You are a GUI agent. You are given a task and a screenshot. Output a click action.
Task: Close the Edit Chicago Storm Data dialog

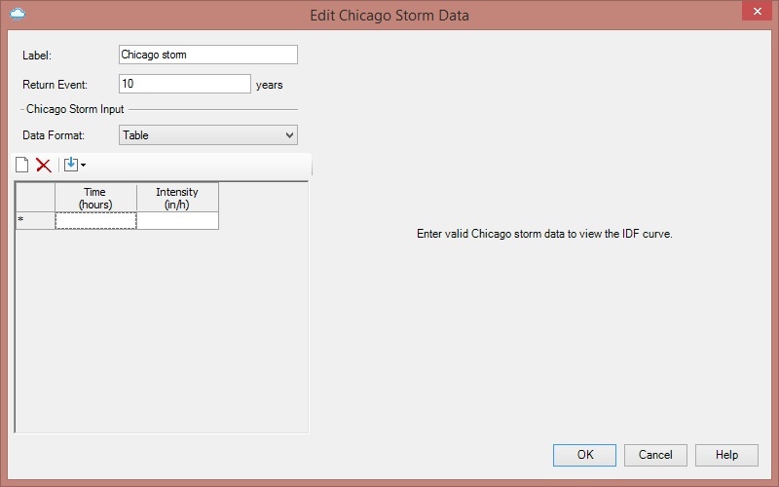click(757, 11)
